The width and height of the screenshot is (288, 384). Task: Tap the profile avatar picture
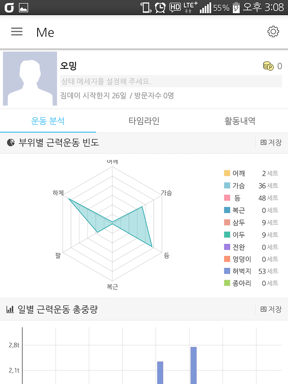30,79
